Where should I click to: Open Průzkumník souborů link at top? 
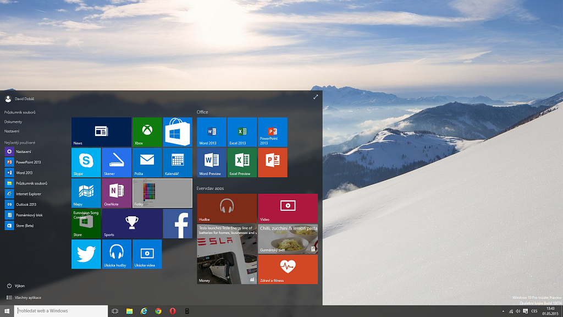[20, 112]
